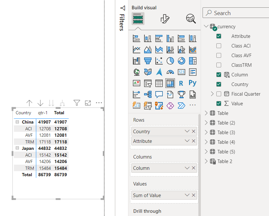The height and width of the screenshot is (216, 269).
Task: Open more visuals ellipsis in gallery
Action: pos(193,105)
